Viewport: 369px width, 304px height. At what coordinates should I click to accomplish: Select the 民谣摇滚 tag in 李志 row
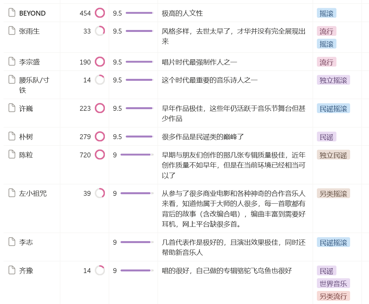(x=333, y=242)
